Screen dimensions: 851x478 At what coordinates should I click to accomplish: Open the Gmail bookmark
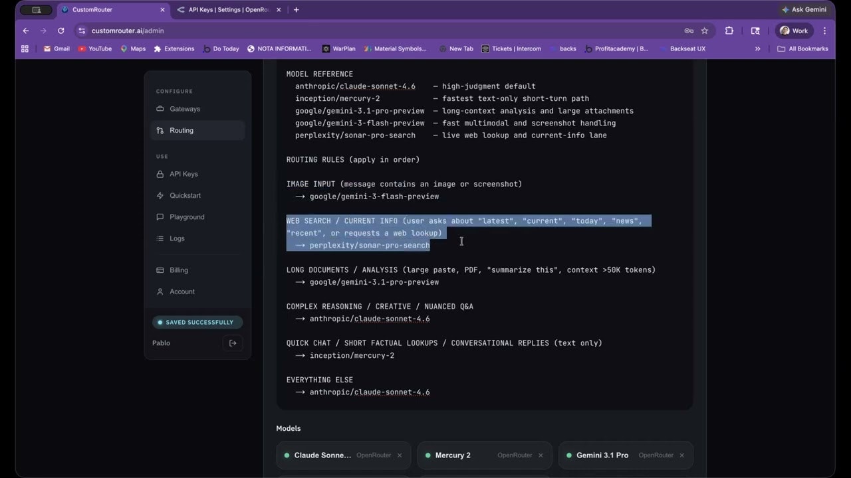click(57, 48)
